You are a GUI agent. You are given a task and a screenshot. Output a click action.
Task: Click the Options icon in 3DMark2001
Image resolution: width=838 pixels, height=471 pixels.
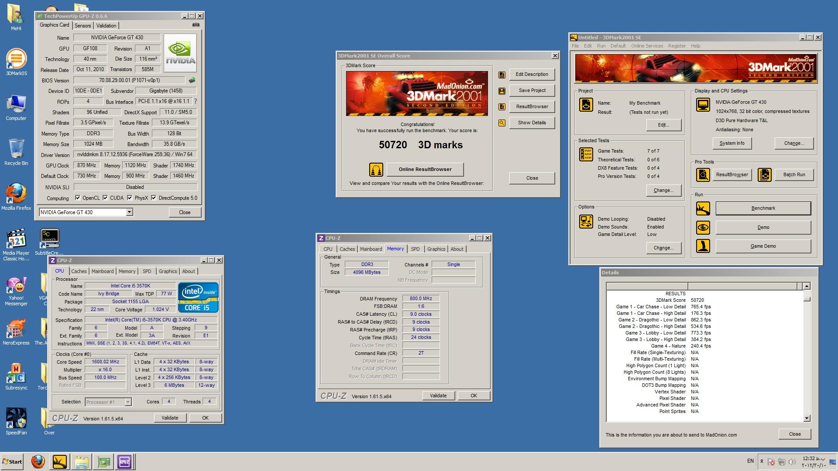point(586,222)
